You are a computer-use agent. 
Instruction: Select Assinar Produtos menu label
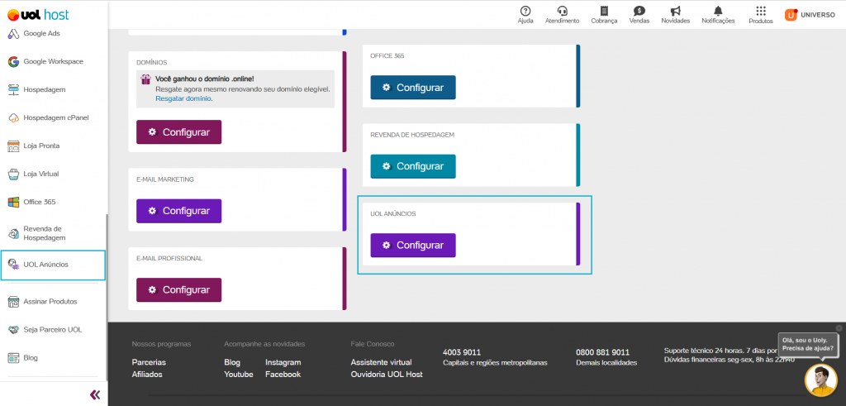[50, 301]
